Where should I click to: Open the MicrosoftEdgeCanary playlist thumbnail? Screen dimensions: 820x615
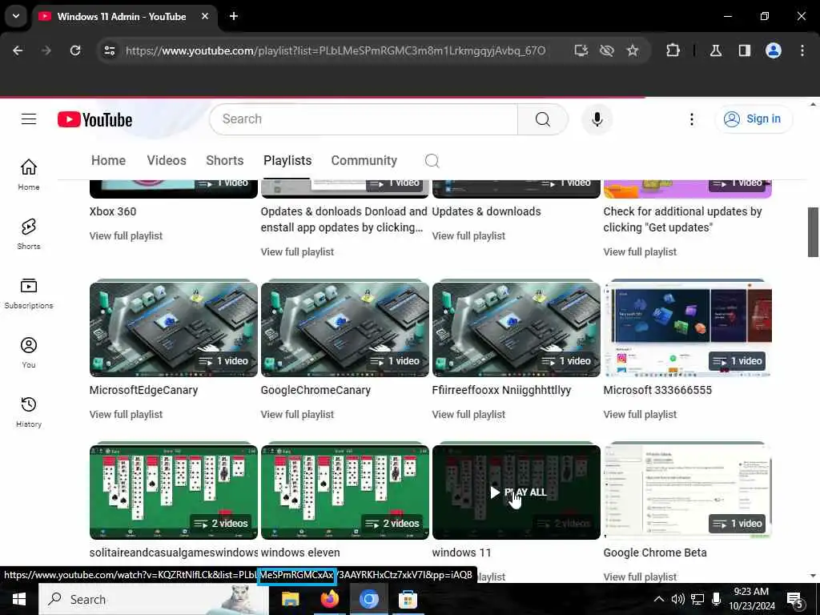pyautogui.click(x=174, y=330)
